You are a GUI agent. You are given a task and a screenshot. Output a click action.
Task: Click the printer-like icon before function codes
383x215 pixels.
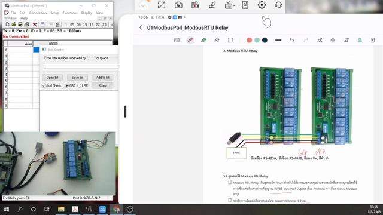tap(57, 24)
